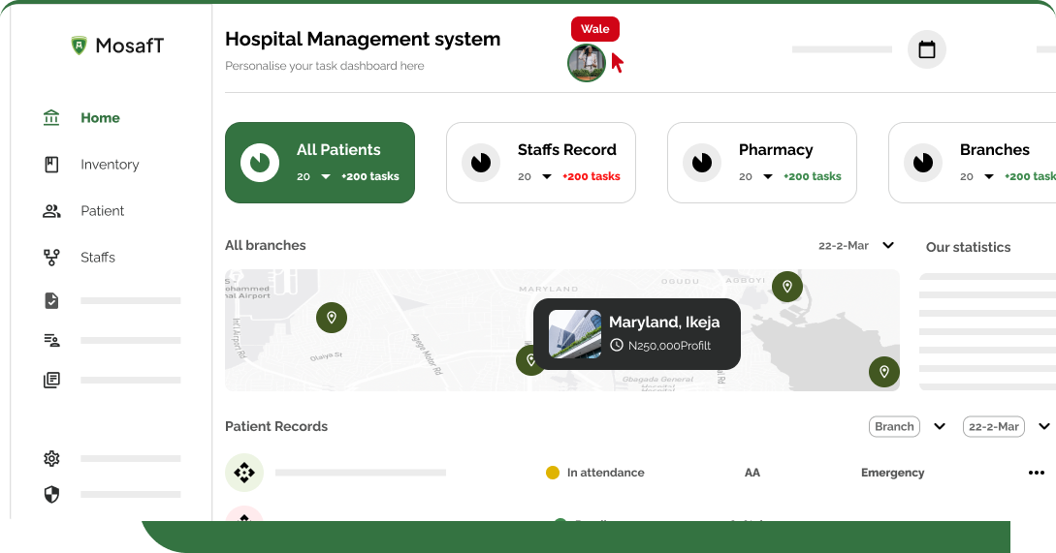Click the Staffs Record pie icon
Viewport: 1056px width, 553px height.
coord(481,162)
